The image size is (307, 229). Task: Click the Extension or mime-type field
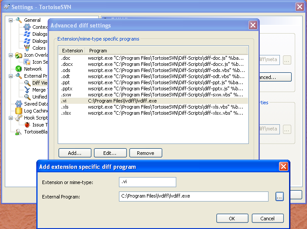click(147, 182)
